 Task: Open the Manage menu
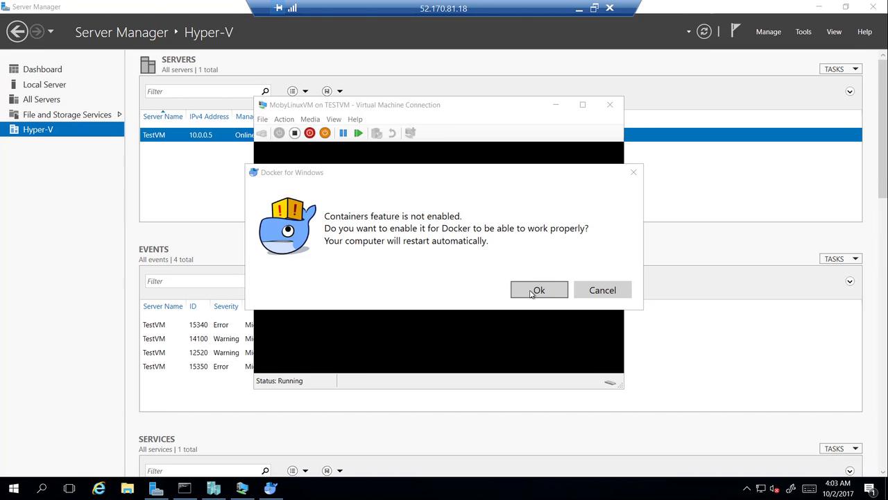tap(768, 32)
